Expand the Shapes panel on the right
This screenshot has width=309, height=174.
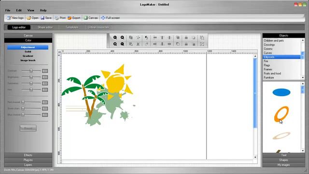283,160
